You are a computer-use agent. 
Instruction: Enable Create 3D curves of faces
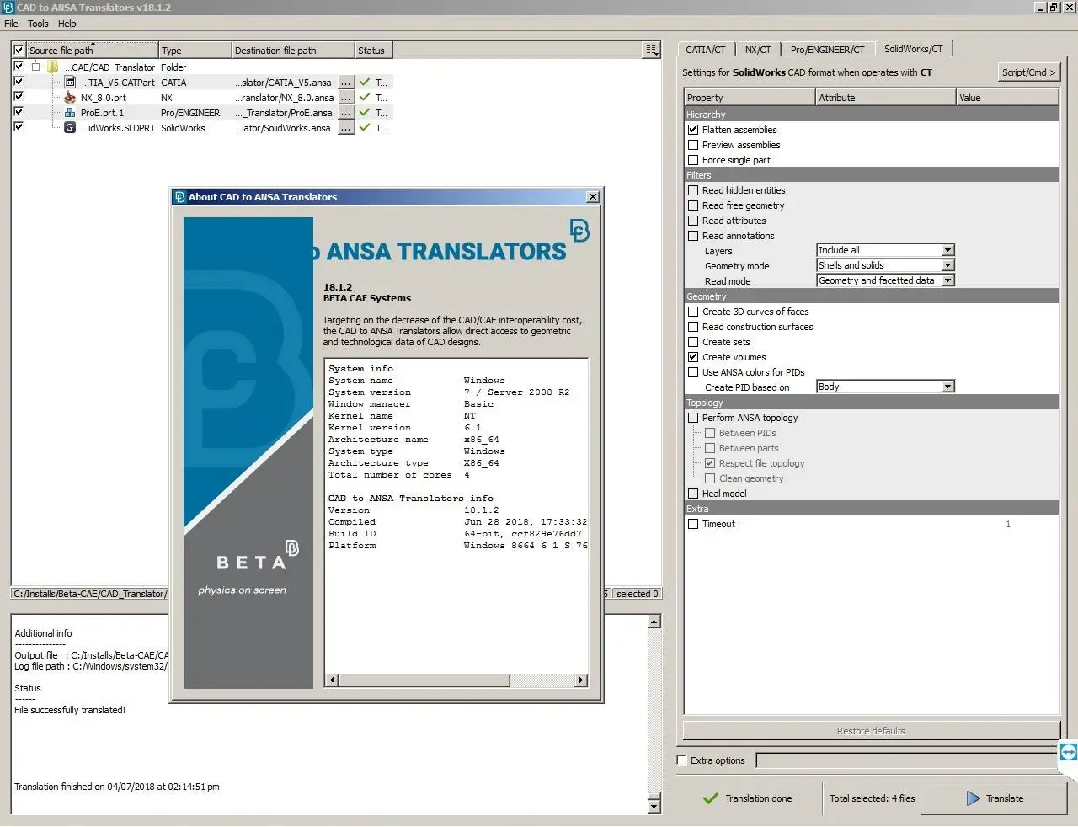coord(693,312)
